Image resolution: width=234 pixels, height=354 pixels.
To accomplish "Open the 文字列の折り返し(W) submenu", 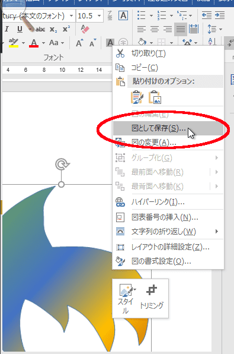I will (x=168, y=232).
